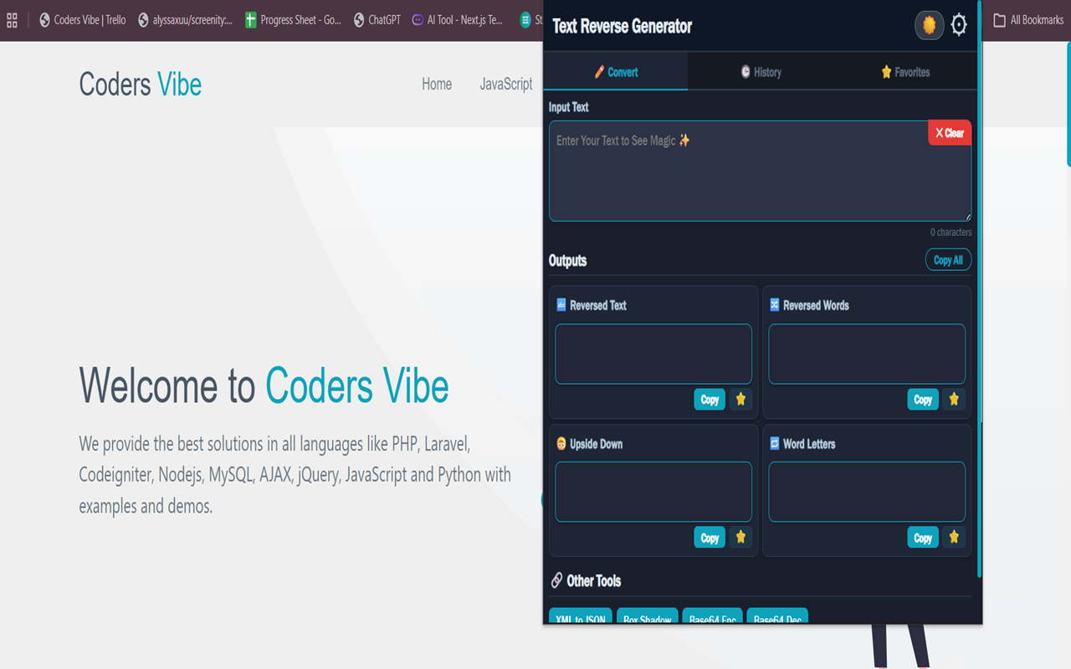Click the extension popup vertical scrollbar
The height and width of the screenshot is (669, 1071).
tap(980, 289)
